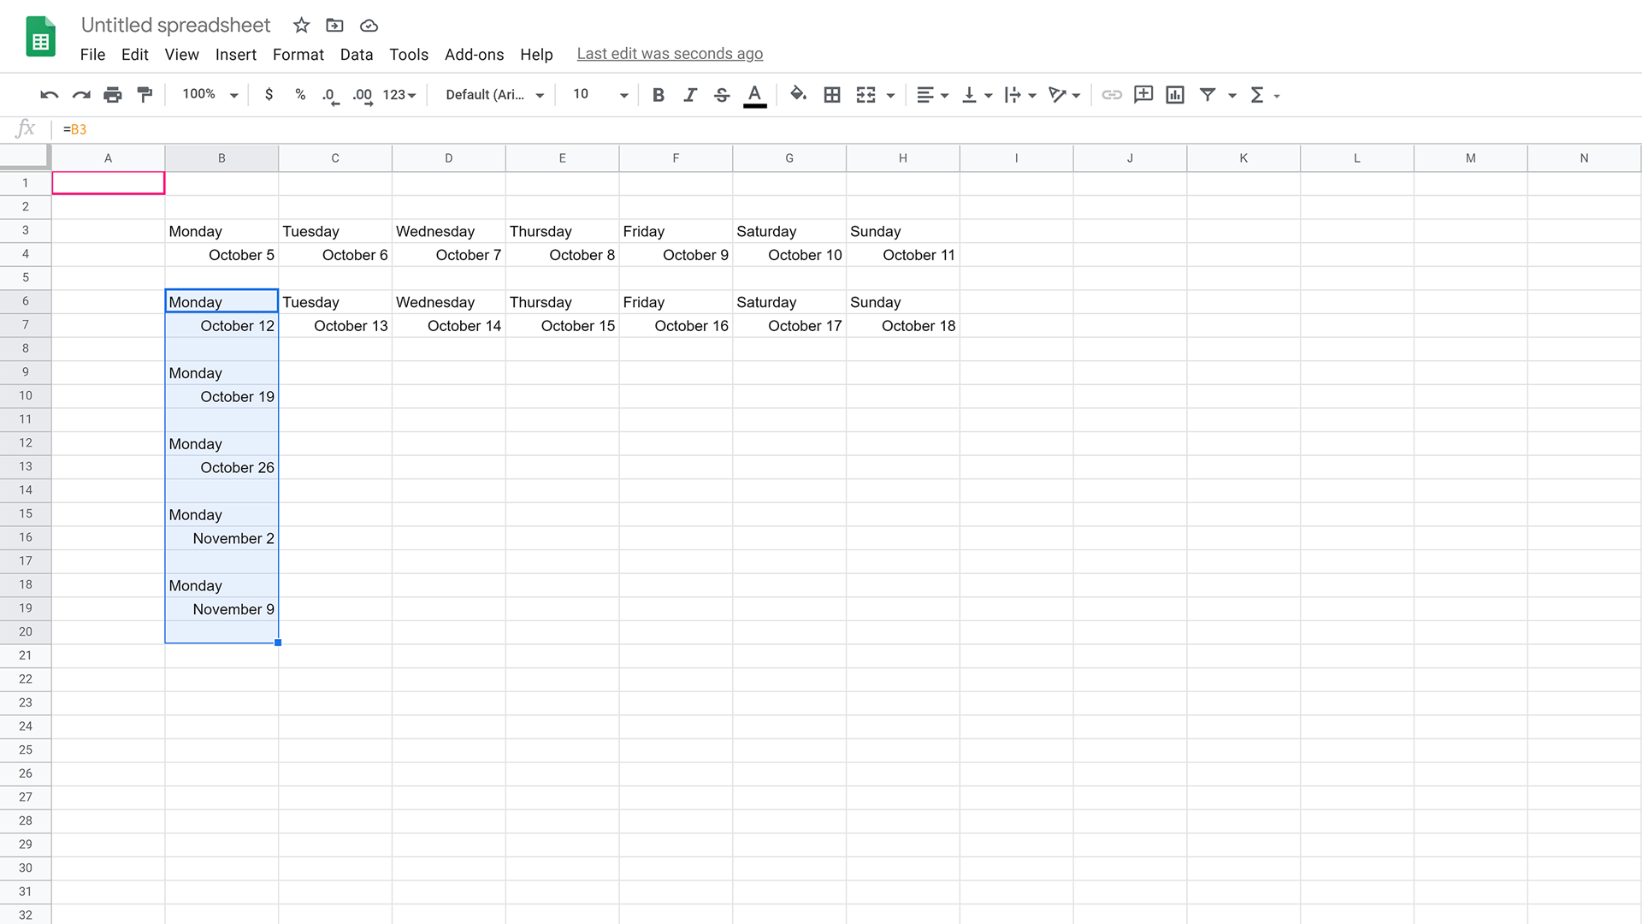Viewport: 1642px width, 924px height.
Task: Create a filter using the Filter icon
Action: pyautogui.click(x=1207, y=94)
